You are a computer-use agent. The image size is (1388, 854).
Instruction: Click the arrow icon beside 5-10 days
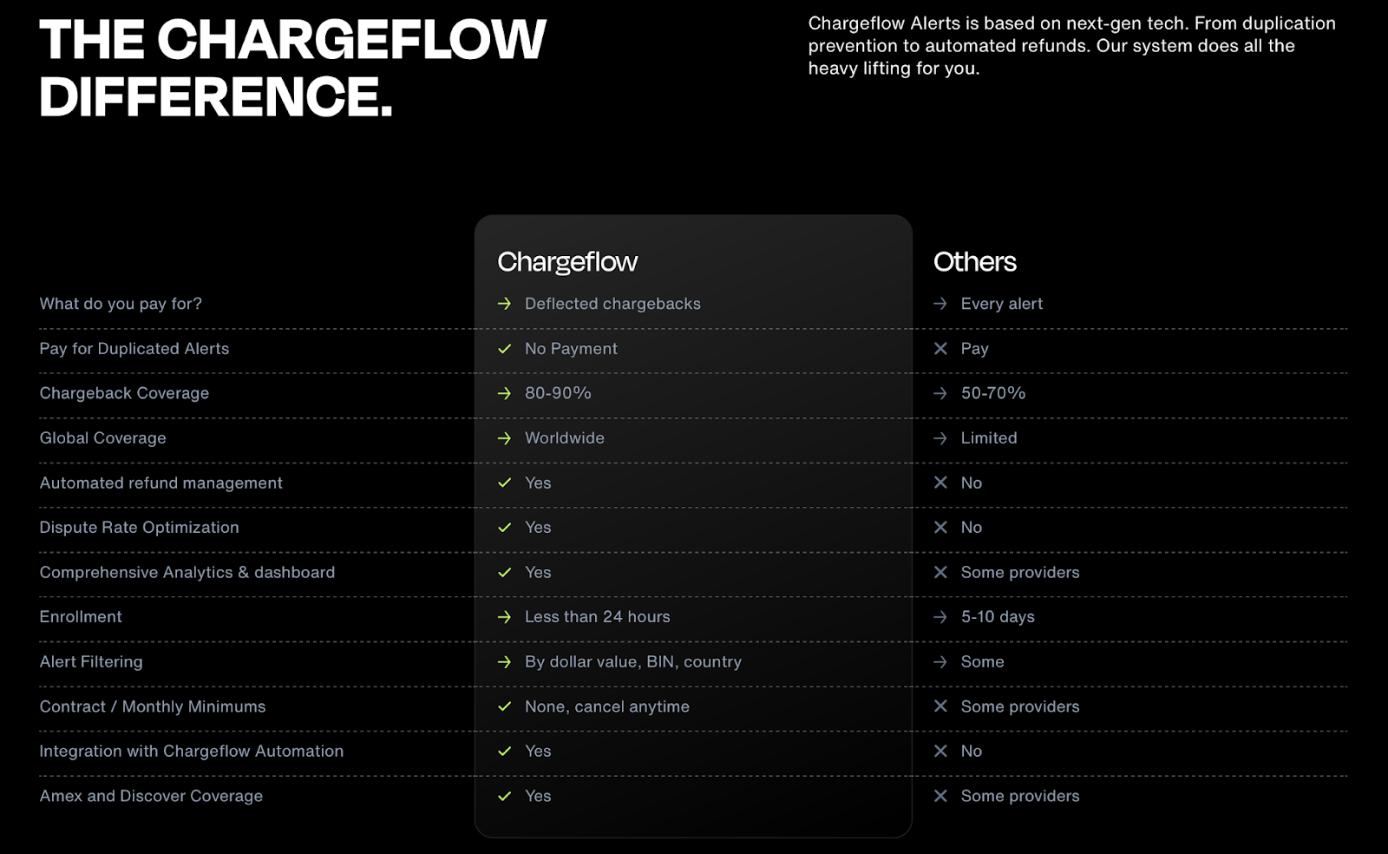point(940,617)
